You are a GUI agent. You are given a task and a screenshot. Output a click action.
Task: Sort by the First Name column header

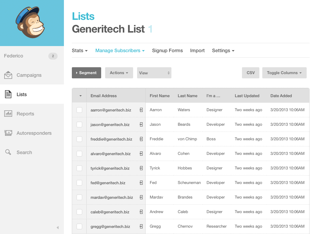pyautogui.click(x=160, y=96)
